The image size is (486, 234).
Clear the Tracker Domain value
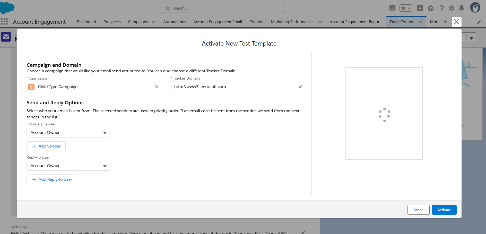(300, 87)
